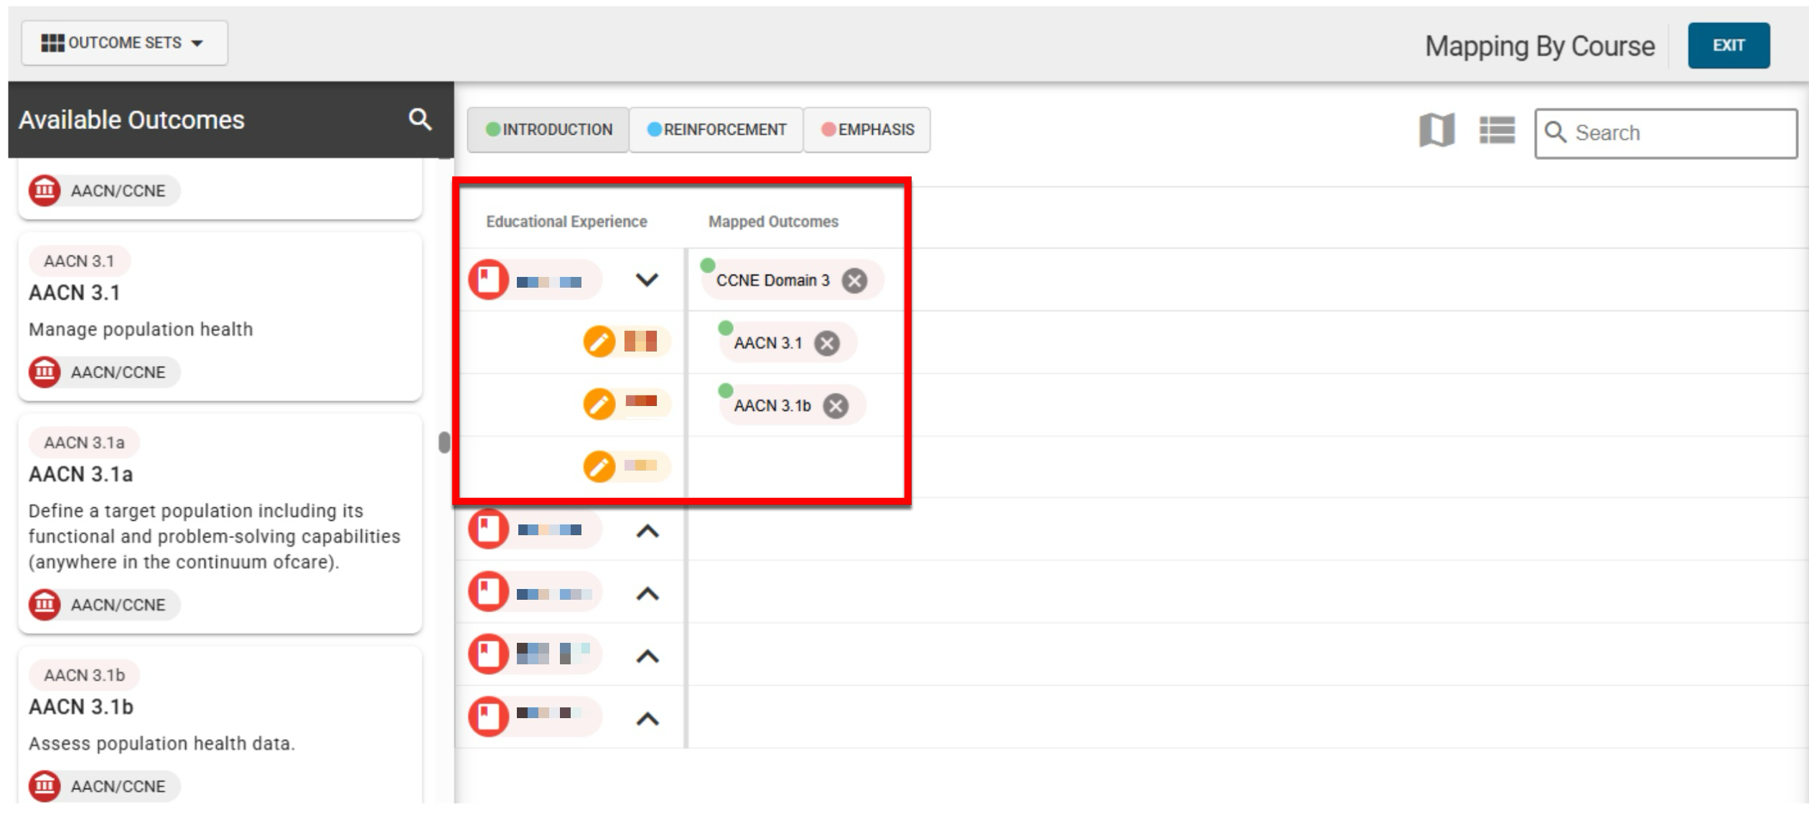1809x815 pixels.
Task: Switch to the map view icon
Action: click(1436, 131)
